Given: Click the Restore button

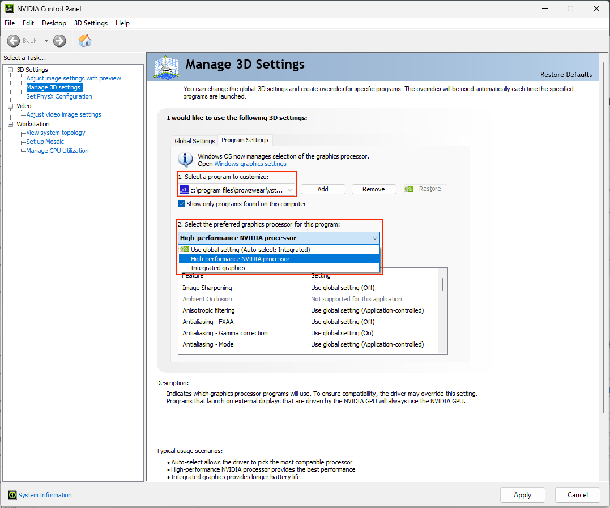Looking at the screenshot, I should pos(425,189).
